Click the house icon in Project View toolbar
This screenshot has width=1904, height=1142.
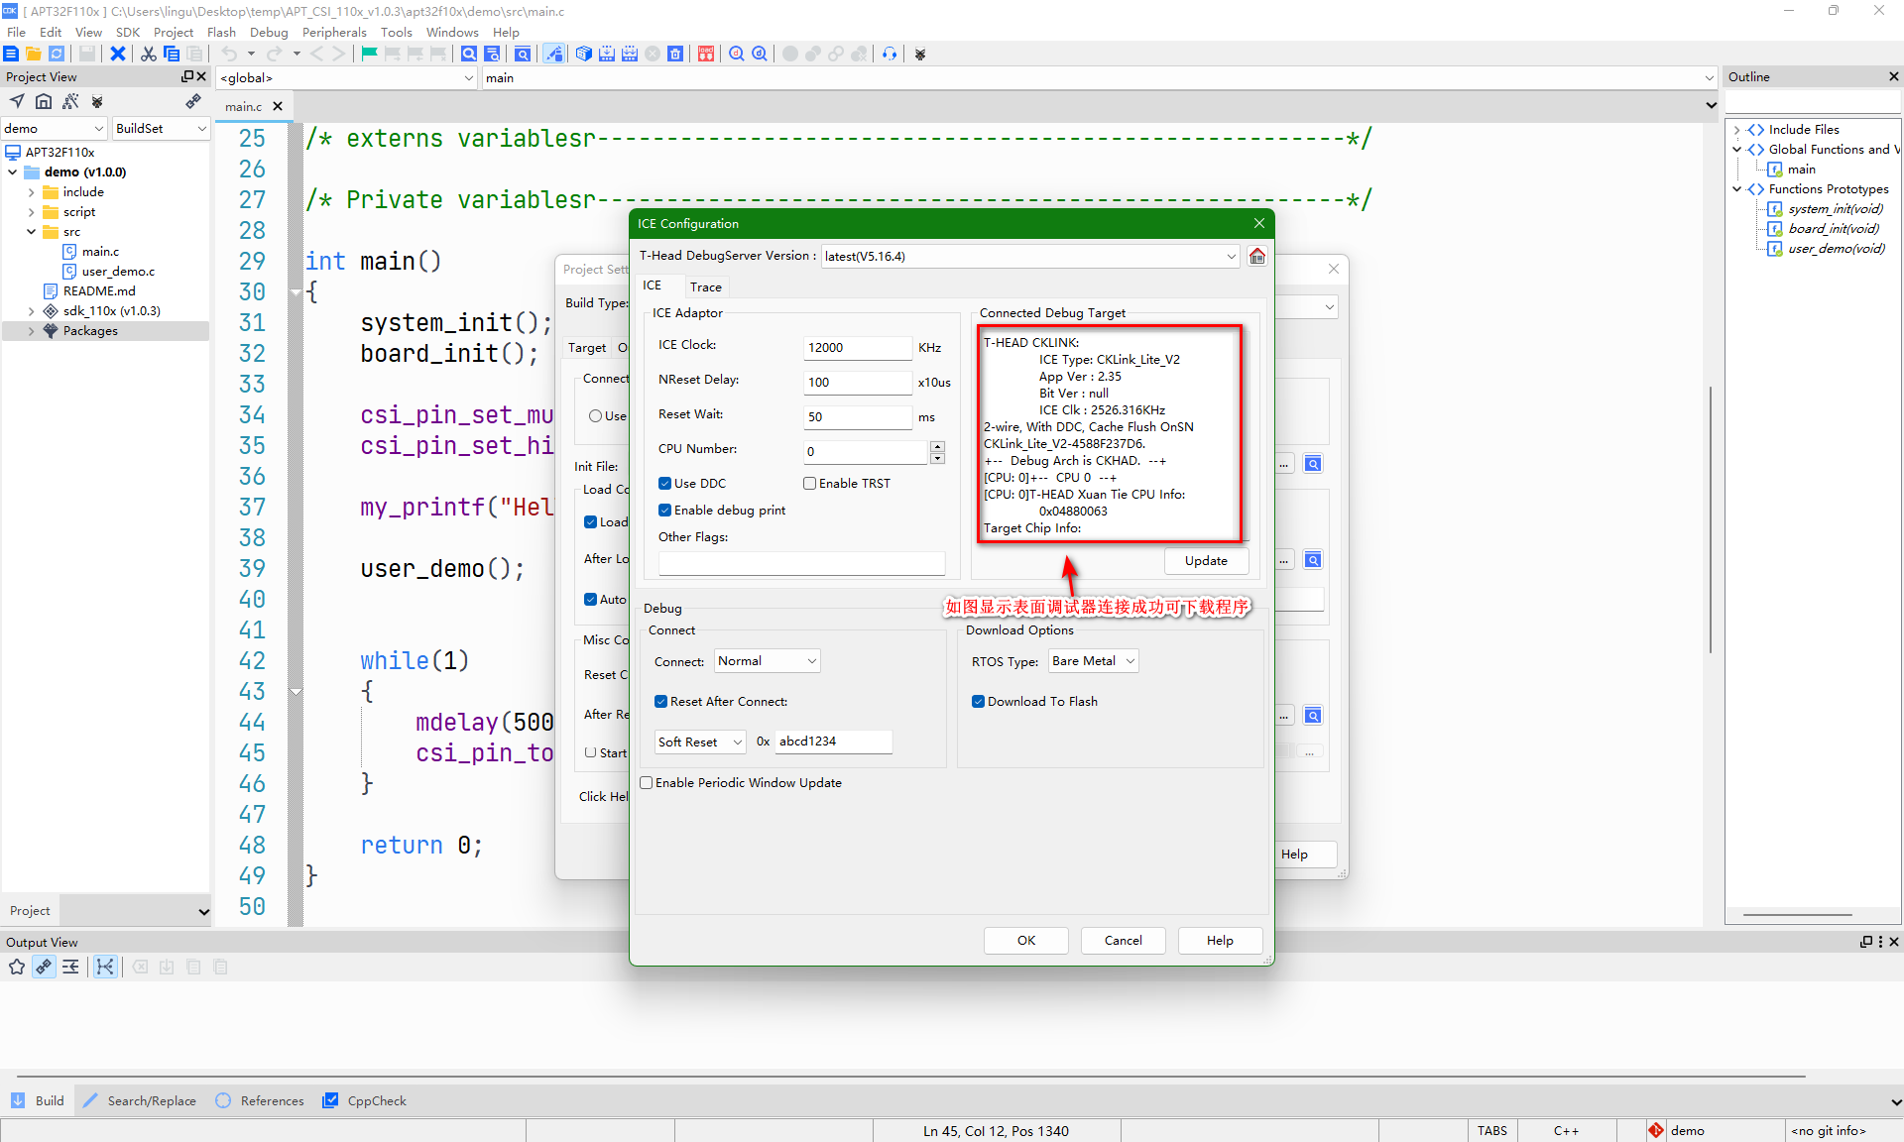click(x=44, y=101)
